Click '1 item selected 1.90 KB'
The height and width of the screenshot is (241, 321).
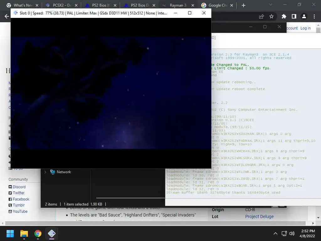[83, 204]
